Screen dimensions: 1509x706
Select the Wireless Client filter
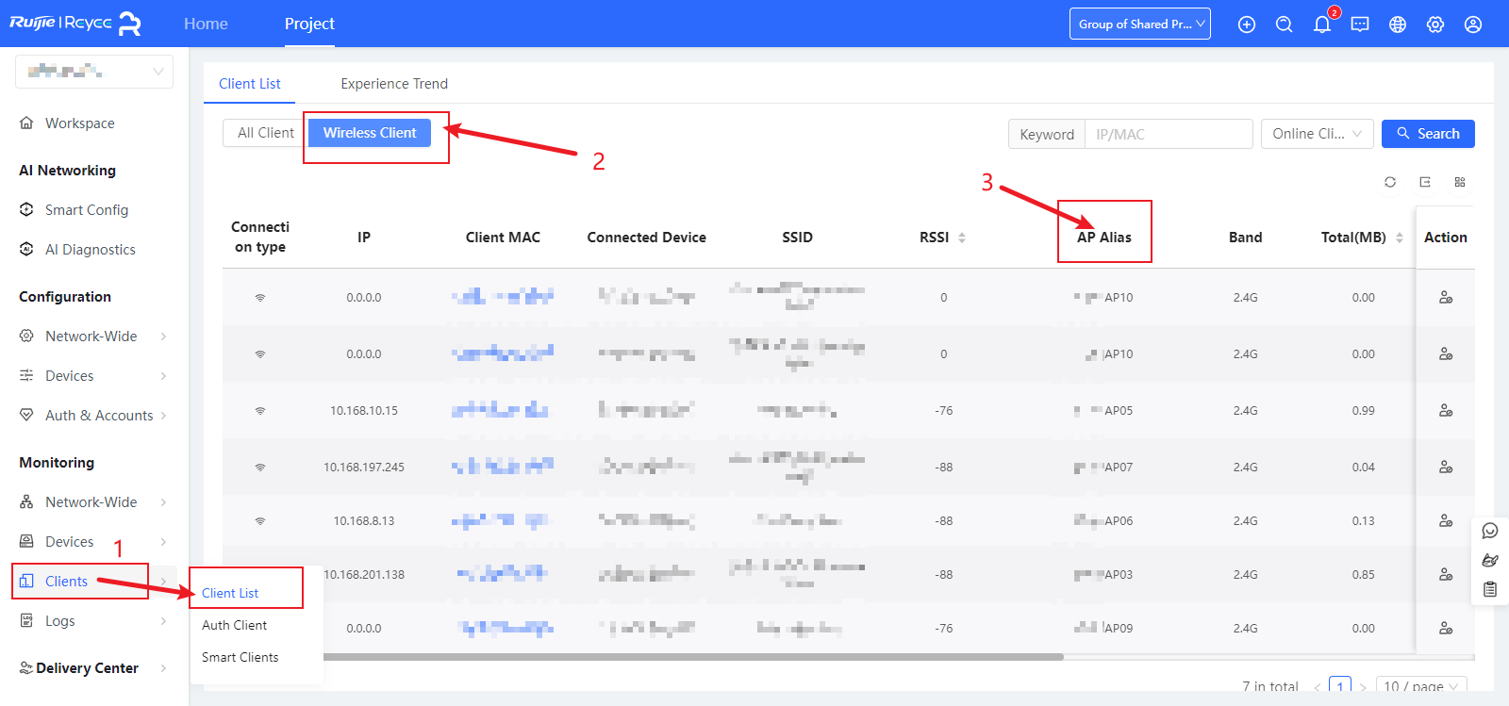pos(370,133)
